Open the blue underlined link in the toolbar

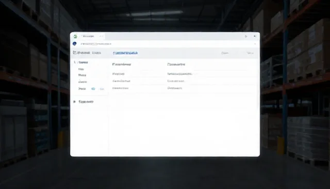pyautogui.click(x=125, y=53)
